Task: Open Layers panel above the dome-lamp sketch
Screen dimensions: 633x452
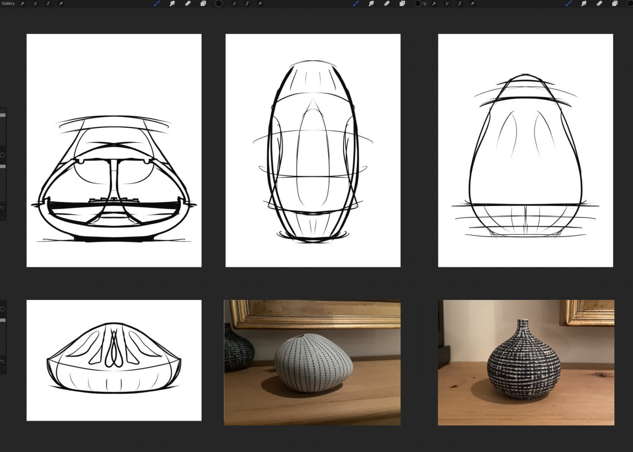Action: 203,3
